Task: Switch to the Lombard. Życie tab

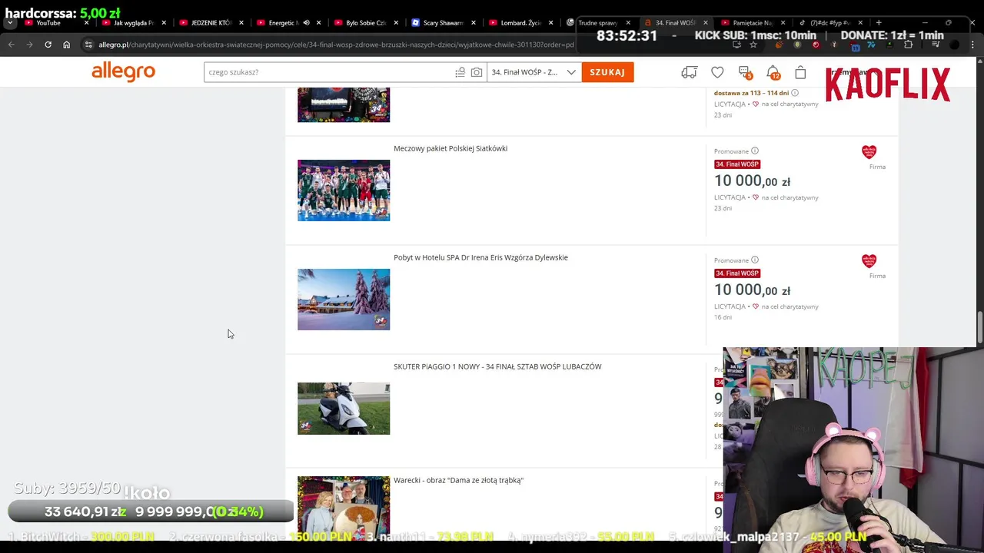Action: (521, 23)
